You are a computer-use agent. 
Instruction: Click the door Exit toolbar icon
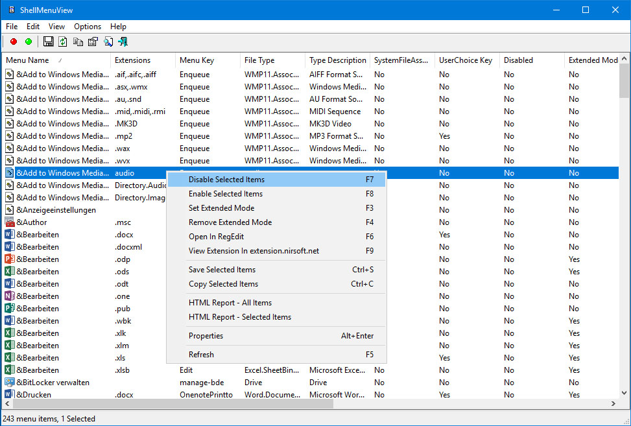(x=123, y=41)
